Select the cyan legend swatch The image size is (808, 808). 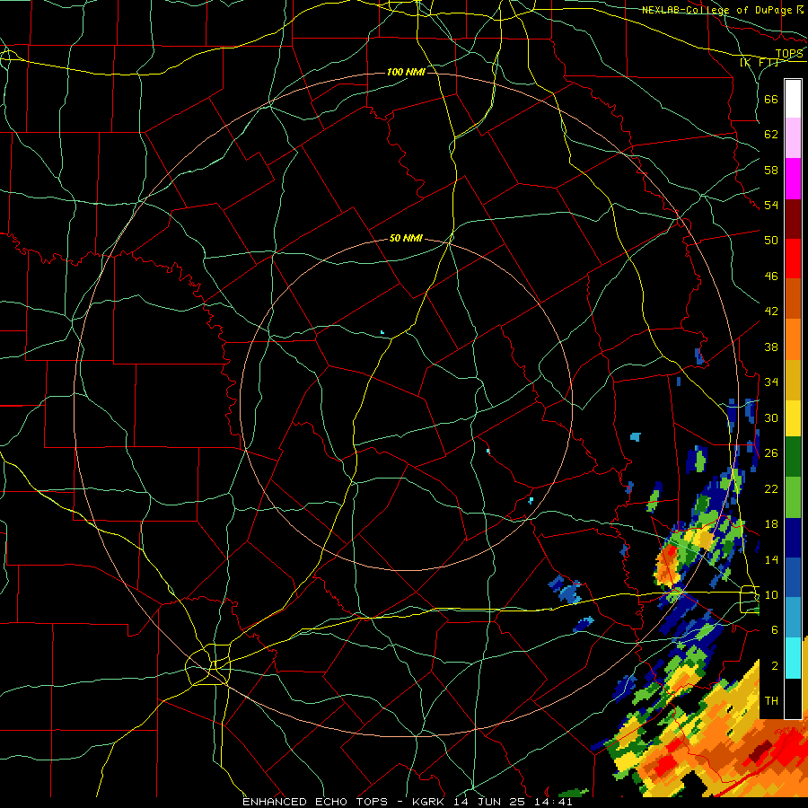[793, 658]
